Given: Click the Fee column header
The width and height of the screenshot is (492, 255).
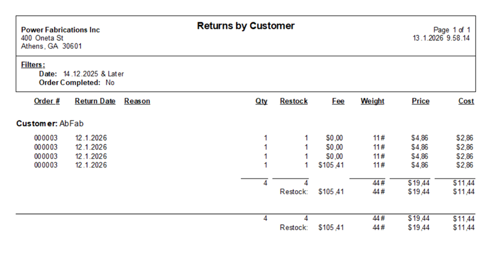Looking at the screenshot, I should pyautogui.click(x=338, y=101).
